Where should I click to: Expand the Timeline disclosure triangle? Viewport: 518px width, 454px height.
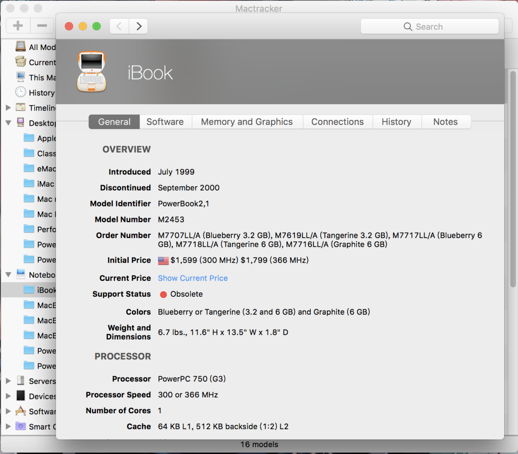click(x=8, y=108)
